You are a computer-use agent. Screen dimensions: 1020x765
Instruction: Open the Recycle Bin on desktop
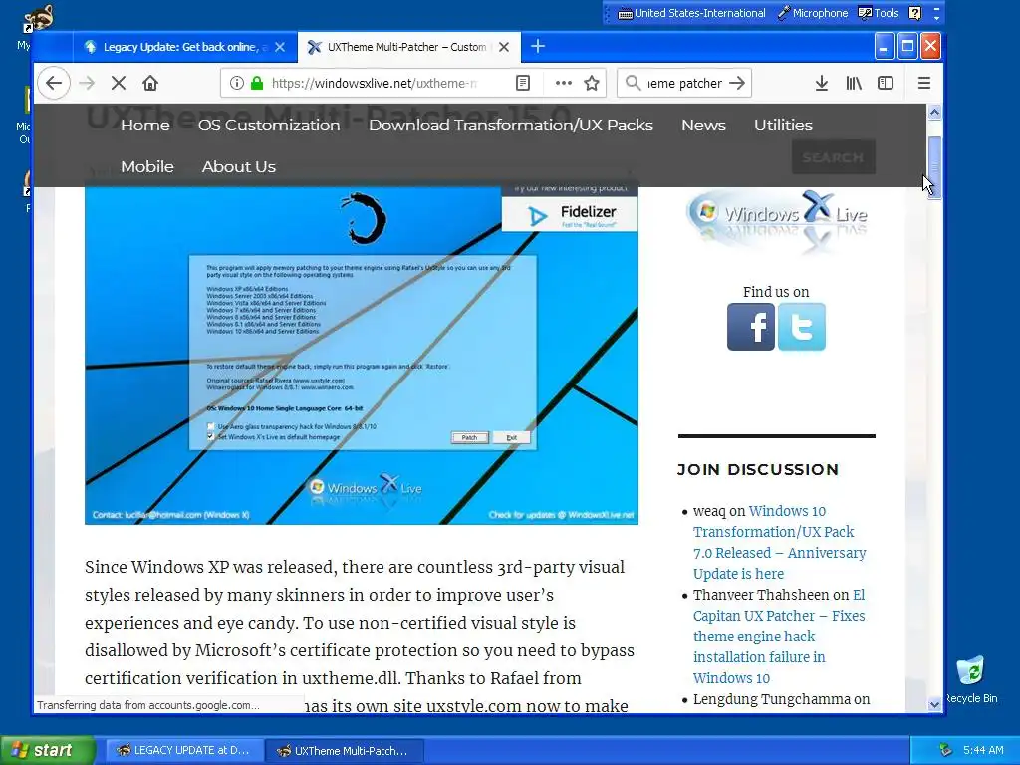[x=970, y=679]
